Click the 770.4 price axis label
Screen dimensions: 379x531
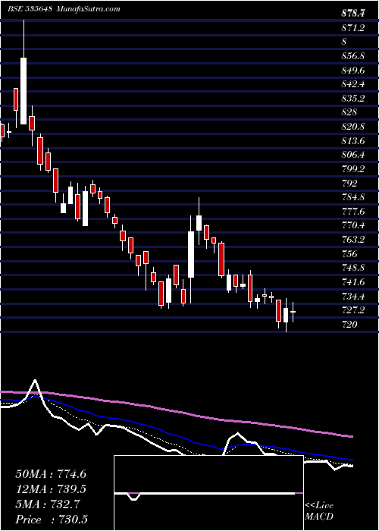coord(352,225)
